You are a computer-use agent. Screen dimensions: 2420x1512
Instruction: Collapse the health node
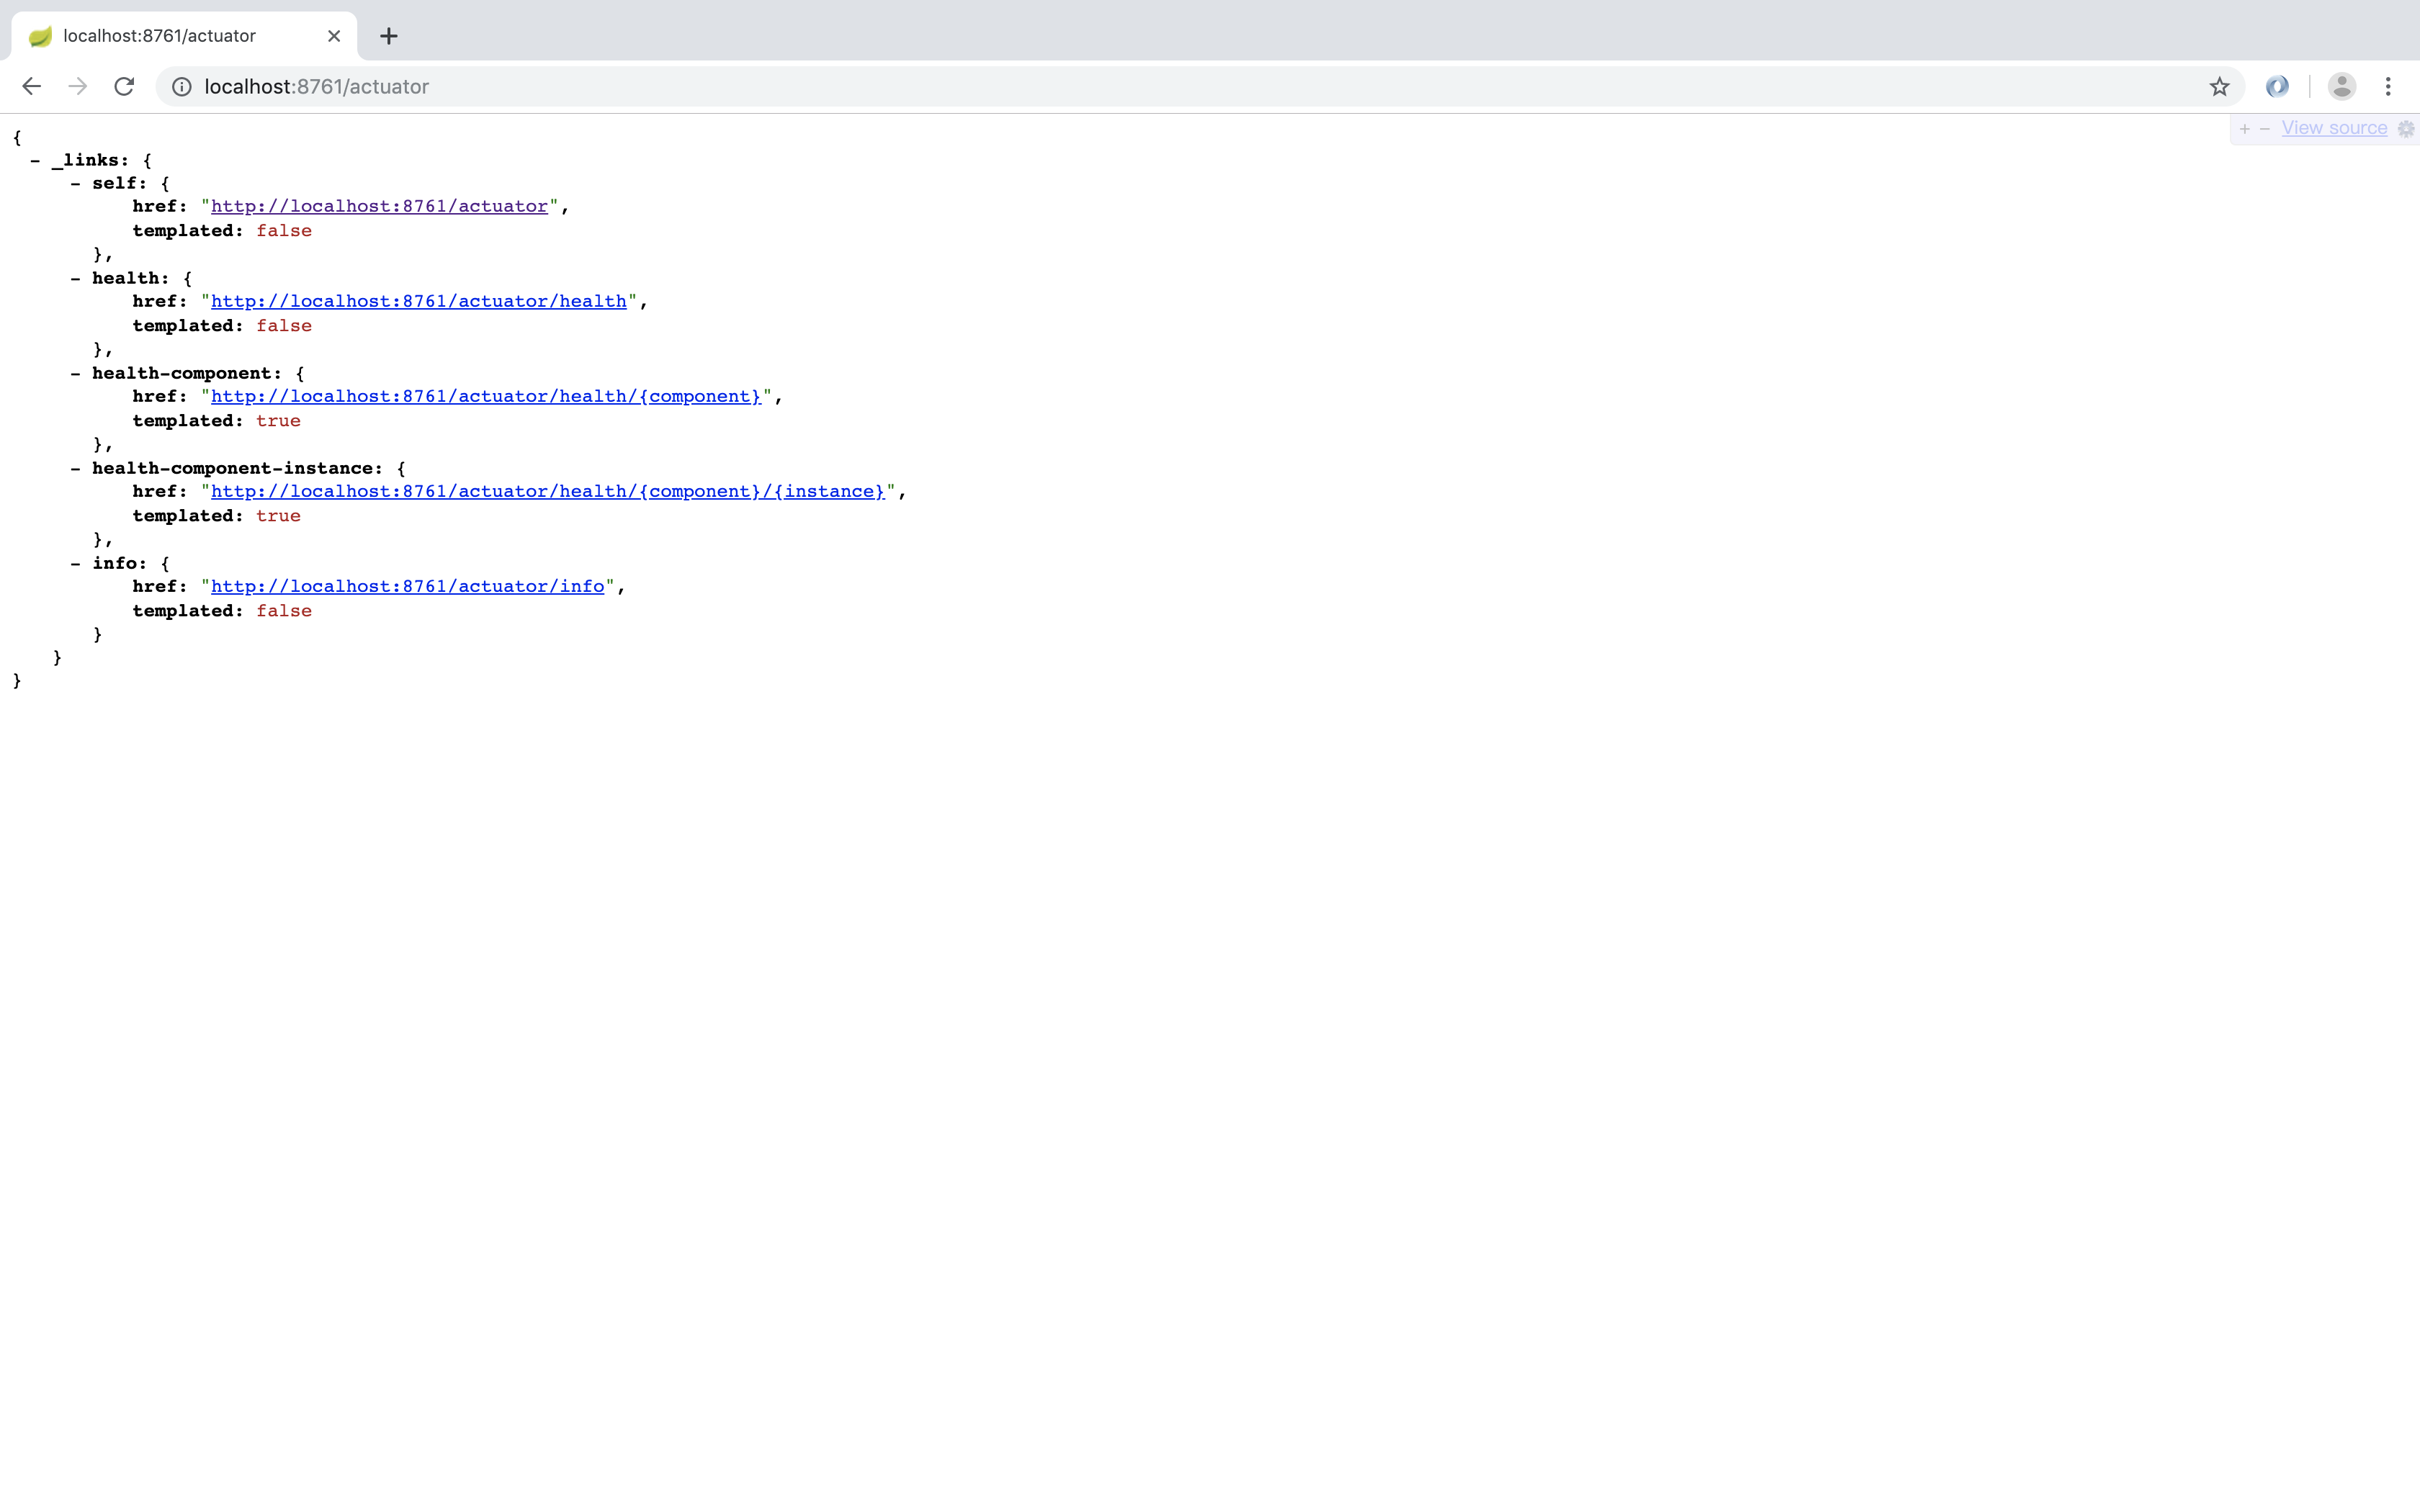(x=75, y=278)
